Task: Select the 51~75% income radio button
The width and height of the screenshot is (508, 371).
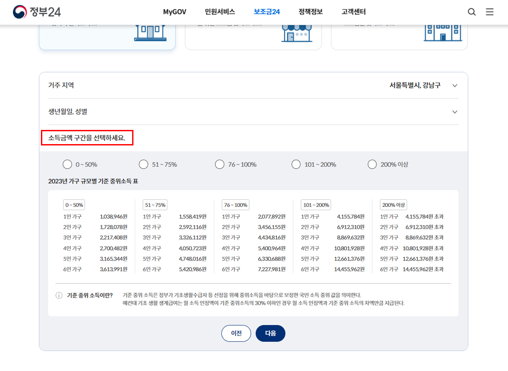Action: pos(143,164)
